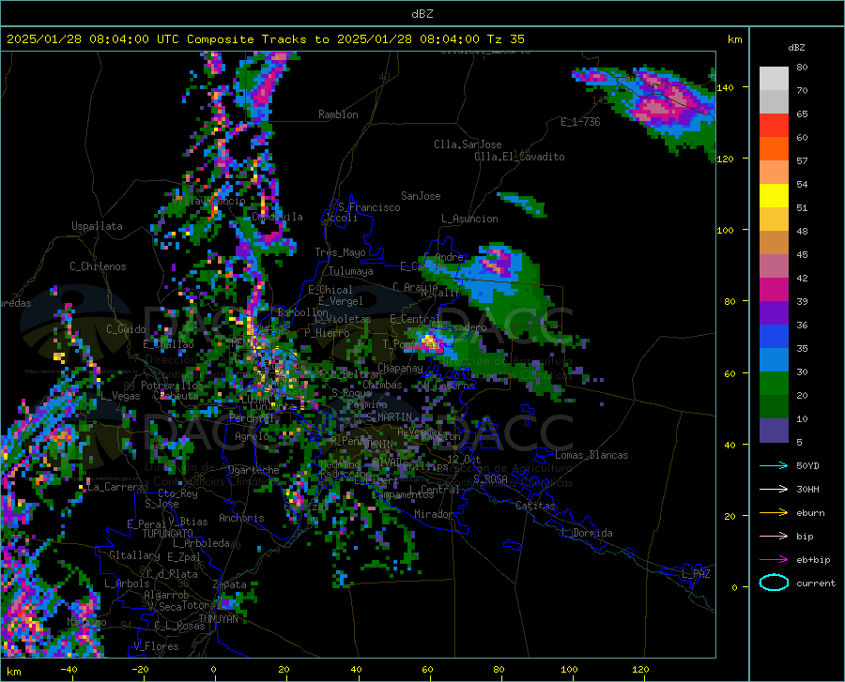The width and height of the screenshot is (845, 682).
Task: Click the magenta eb+bip arrow icon in the legend
Action: tap(774, 559)
